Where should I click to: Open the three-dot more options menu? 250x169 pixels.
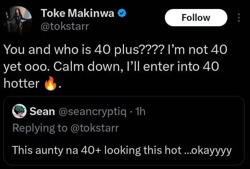point(239,18)
